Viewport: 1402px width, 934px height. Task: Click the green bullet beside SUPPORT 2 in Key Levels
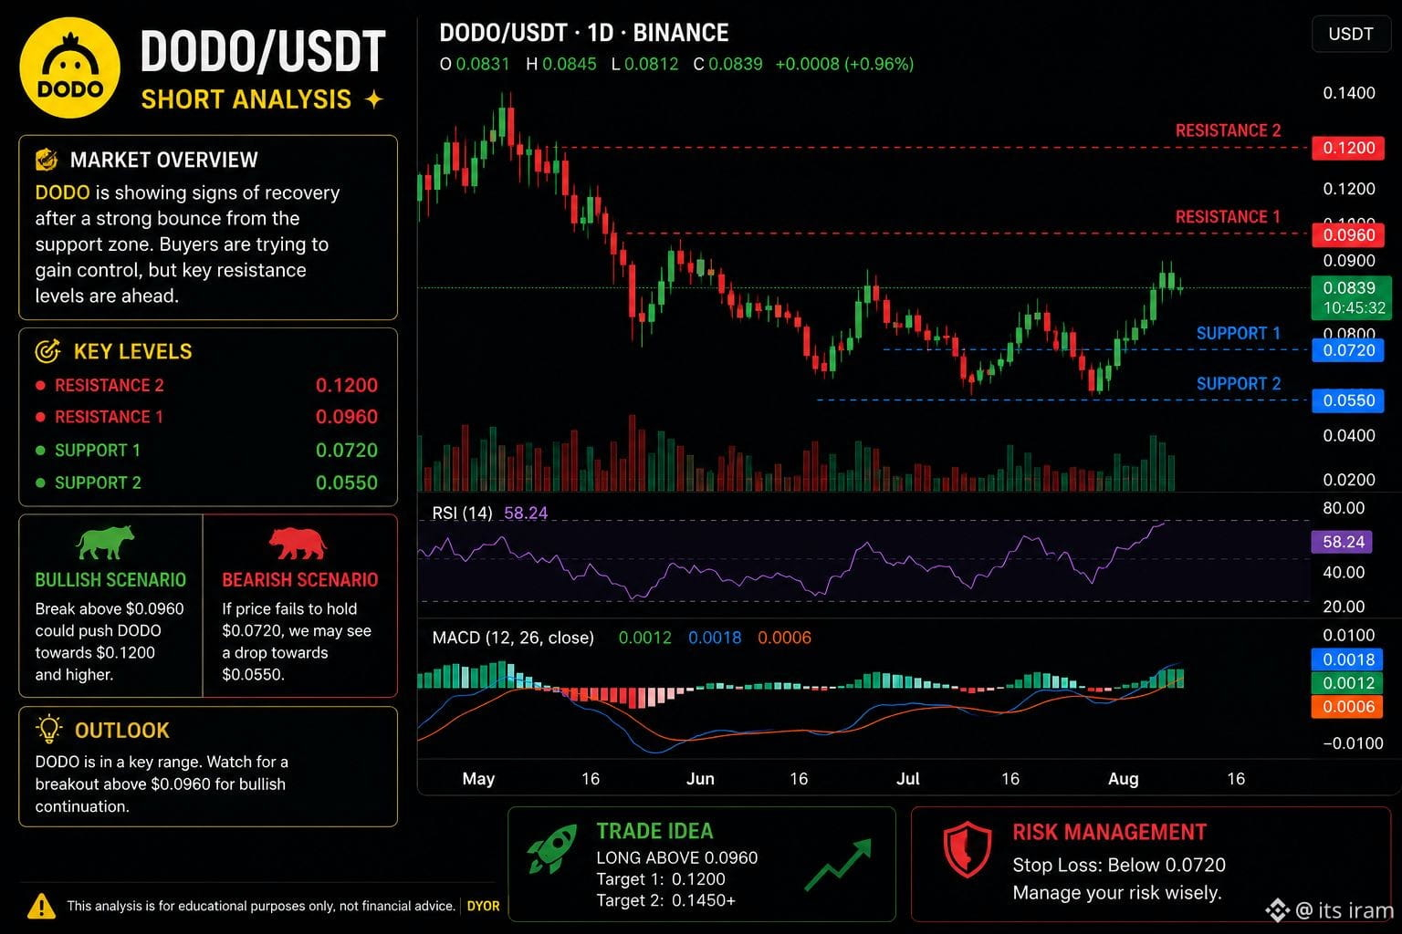point(40,483)
